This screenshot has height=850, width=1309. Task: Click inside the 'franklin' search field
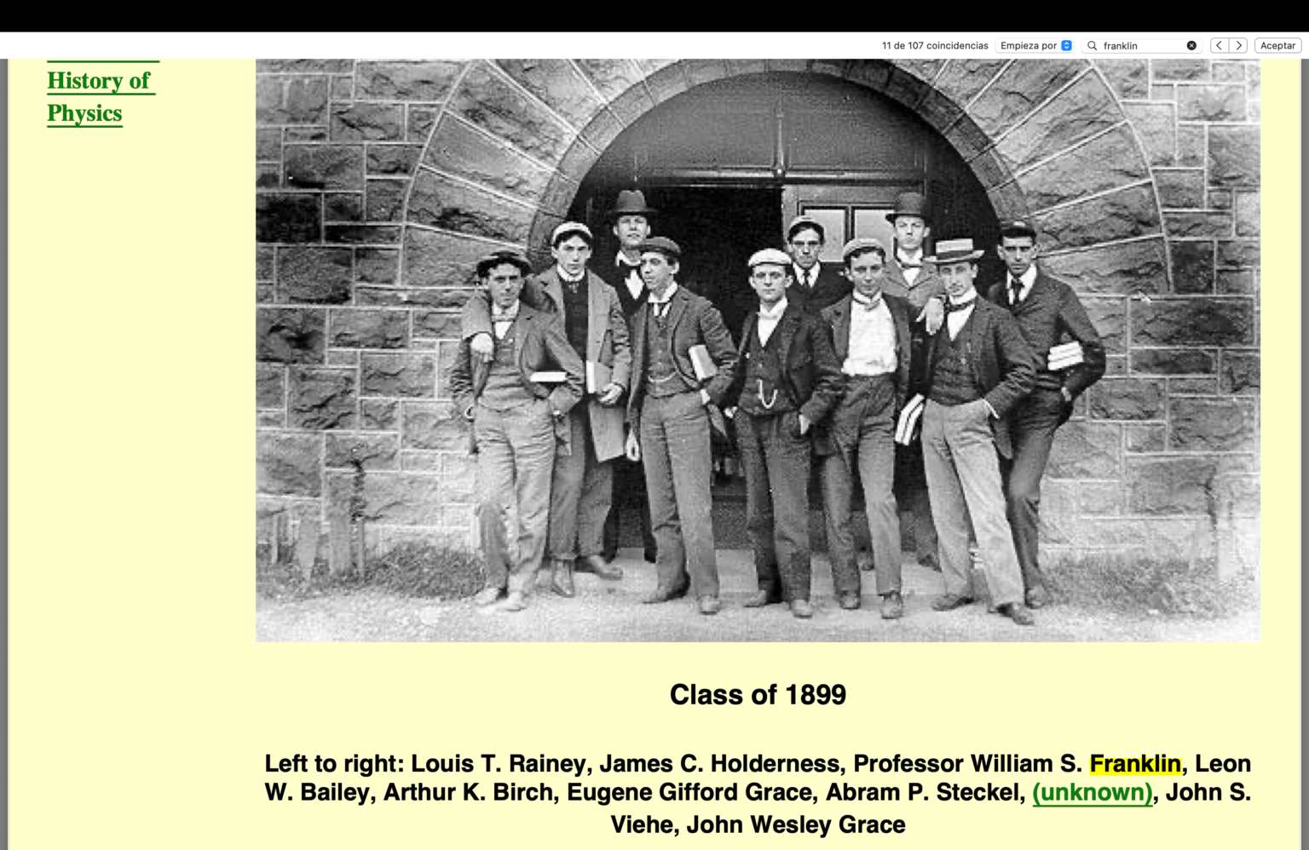(1142, 46)
